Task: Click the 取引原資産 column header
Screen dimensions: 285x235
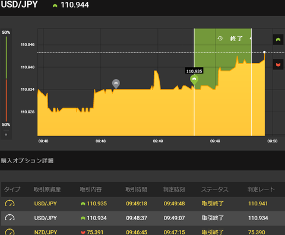Action: coord(47,189)
